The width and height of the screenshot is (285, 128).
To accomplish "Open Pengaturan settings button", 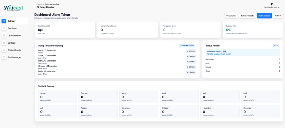I will 231,16.
